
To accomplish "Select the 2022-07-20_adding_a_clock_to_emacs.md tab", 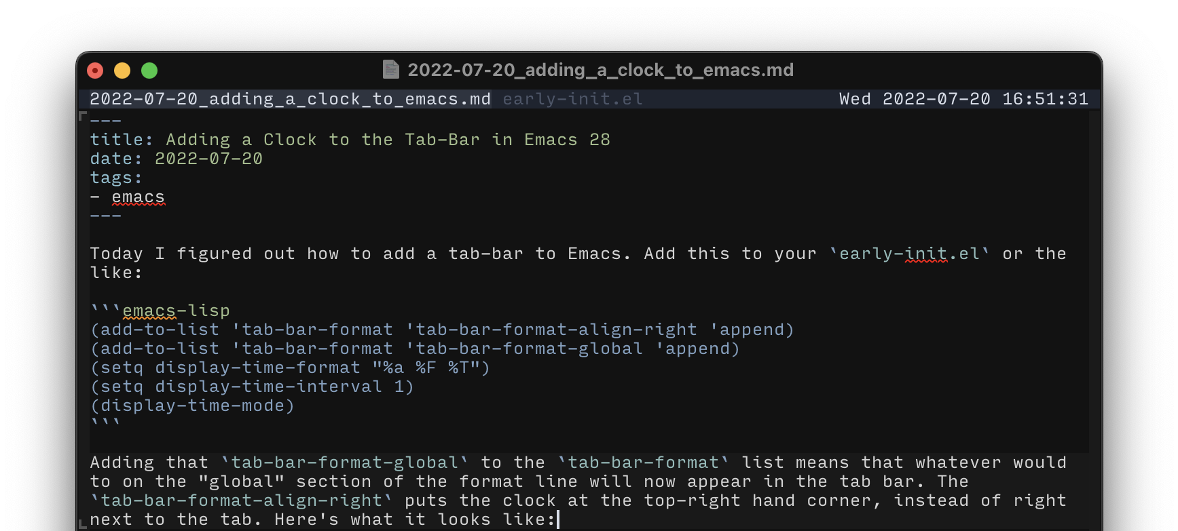I will [290, 99].
